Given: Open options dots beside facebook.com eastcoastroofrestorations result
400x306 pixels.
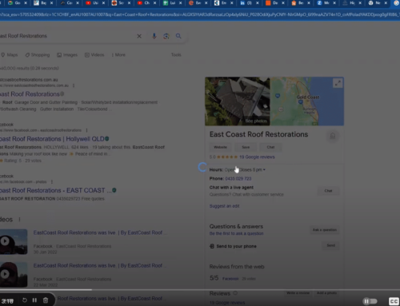Looking at the screenshot, I should 86,130.
